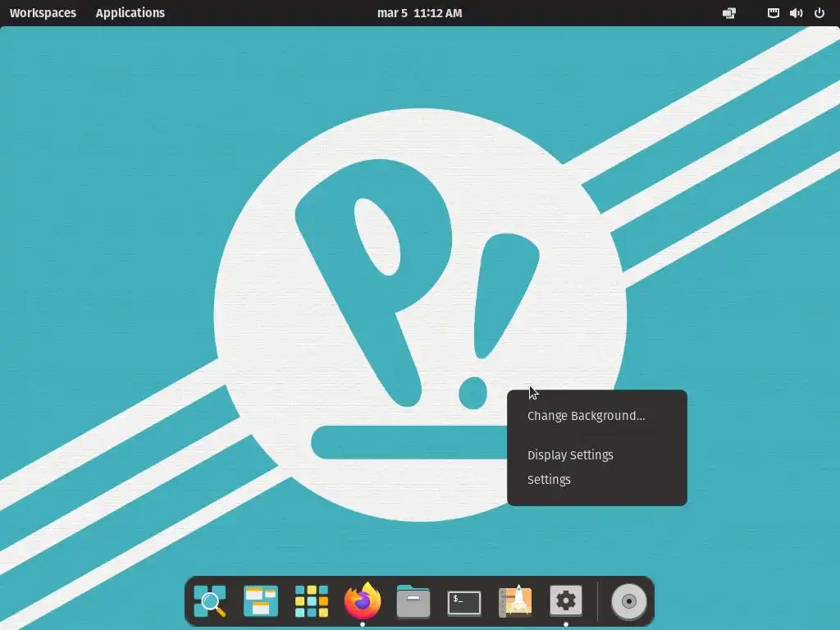Click the mounted disc icon in dock
This screenshot has width=840, height=630.
pyautogui.click(x=629, y=601)
